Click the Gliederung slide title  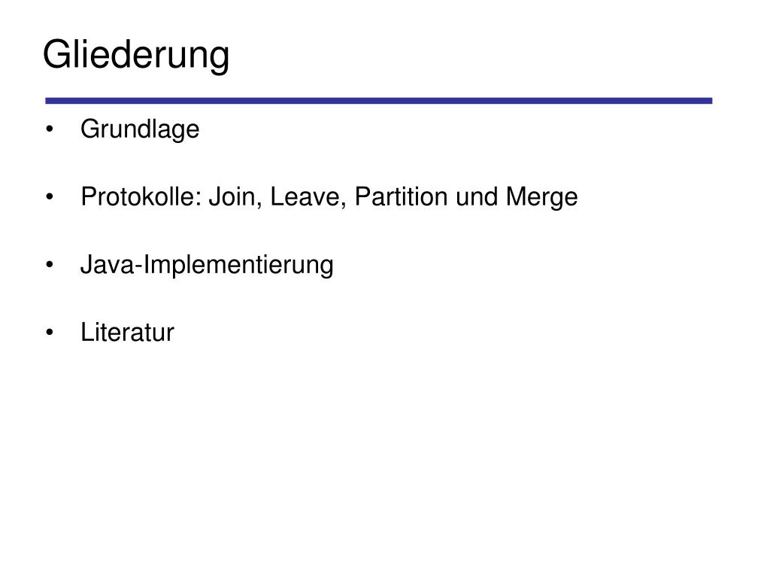click(x=136, y=56)
